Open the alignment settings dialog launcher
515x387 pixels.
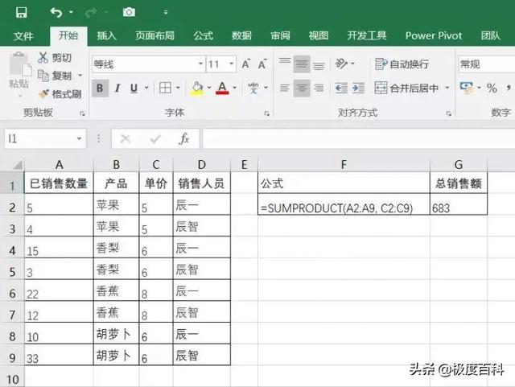click(448, 113)
